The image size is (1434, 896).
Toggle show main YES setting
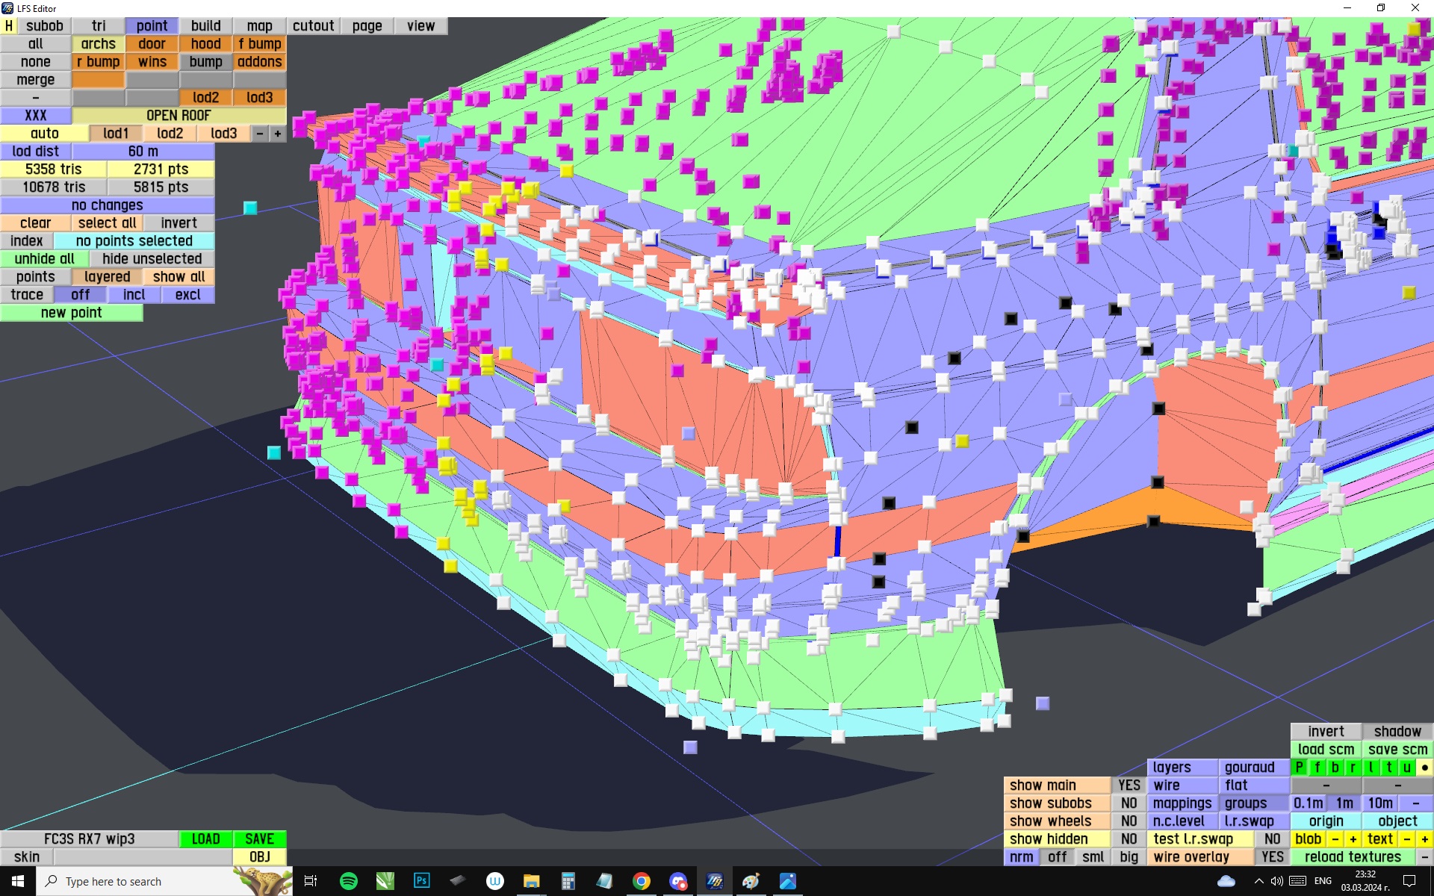point(1129,785)
